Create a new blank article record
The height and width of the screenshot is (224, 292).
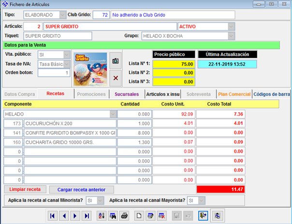click(x=138, y=216)
